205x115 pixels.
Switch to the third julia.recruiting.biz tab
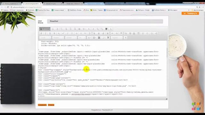click(53, 4)
